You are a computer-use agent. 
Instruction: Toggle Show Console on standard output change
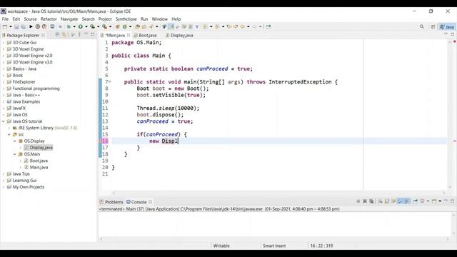coord(401,201)
